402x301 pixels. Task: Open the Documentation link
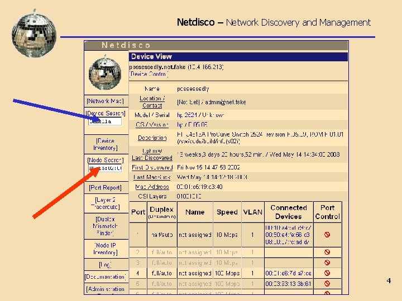[105, 277]
